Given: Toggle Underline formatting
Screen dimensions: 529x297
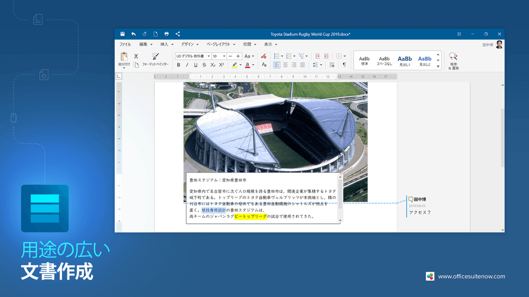Looking at the screenshot, I should (196, 65).
